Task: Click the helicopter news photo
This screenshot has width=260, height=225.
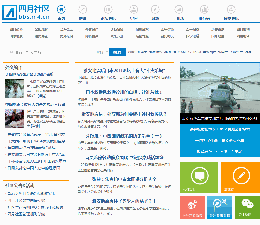Action: point(219,88)
